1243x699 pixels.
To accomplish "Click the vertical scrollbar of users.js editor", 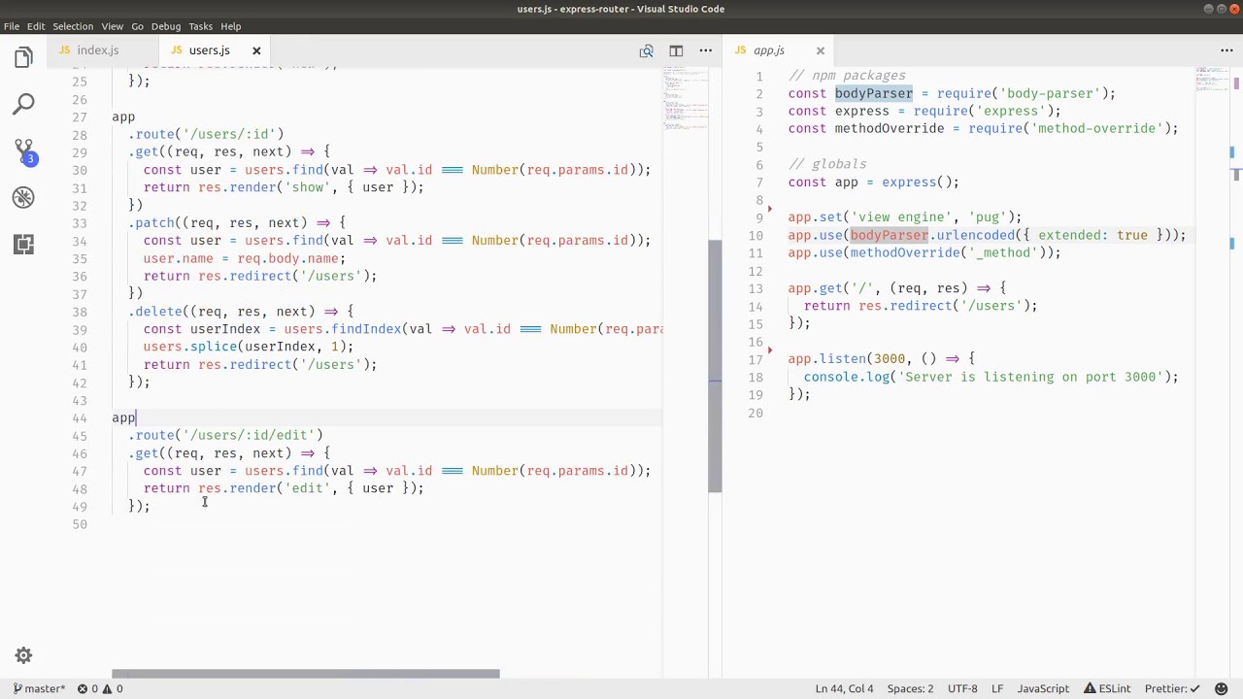I will tap(715, 367).
